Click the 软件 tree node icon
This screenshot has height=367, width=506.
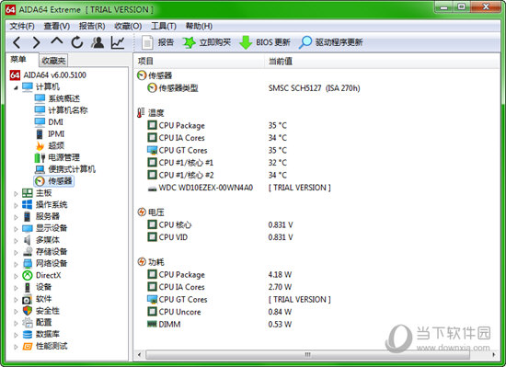tap(28, 299)
